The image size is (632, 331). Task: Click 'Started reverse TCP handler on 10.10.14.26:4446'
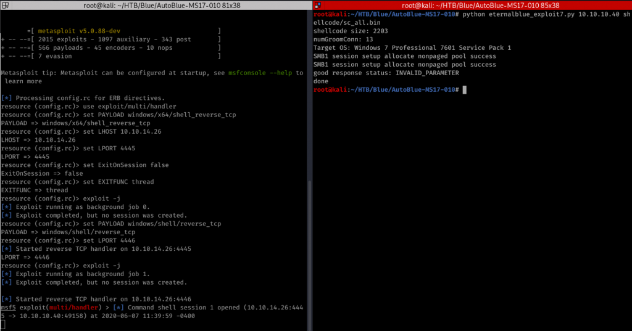click(96, 299)
